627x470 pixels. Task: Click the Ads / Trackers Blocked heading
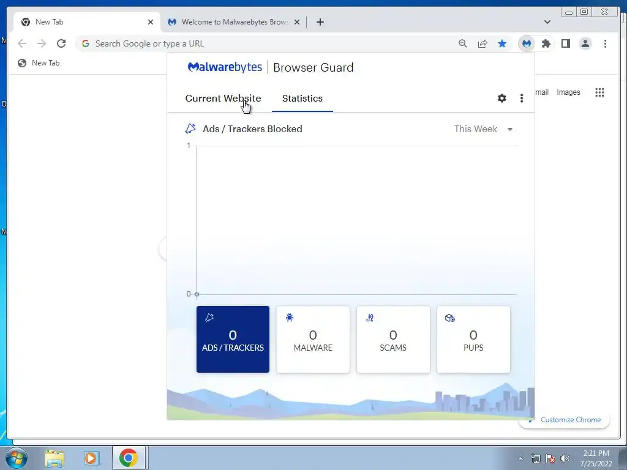[252, 129]
